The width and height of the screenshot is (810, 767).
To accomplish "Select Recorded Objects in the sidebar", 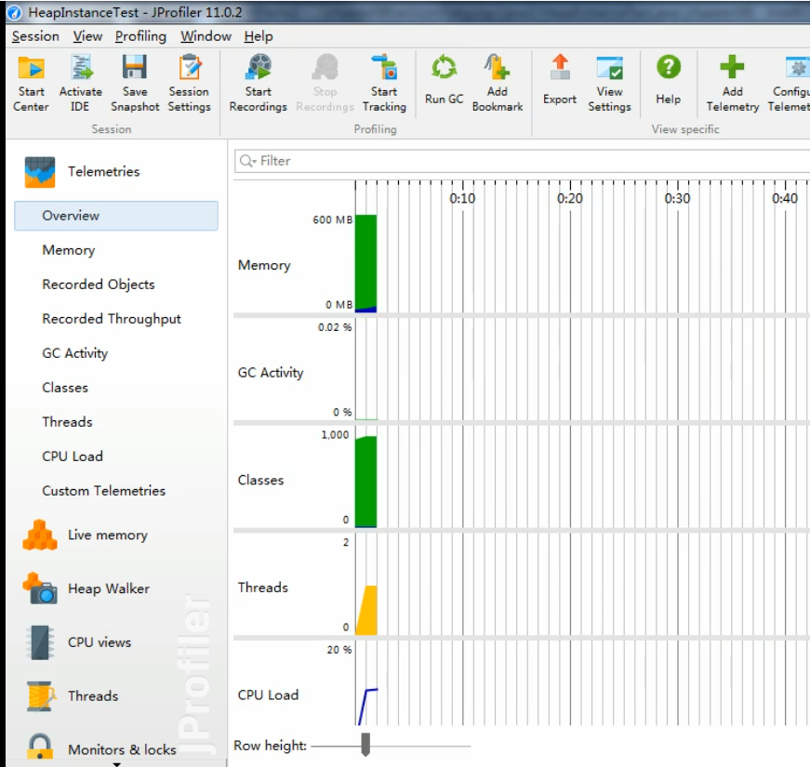I will point(99,284).
